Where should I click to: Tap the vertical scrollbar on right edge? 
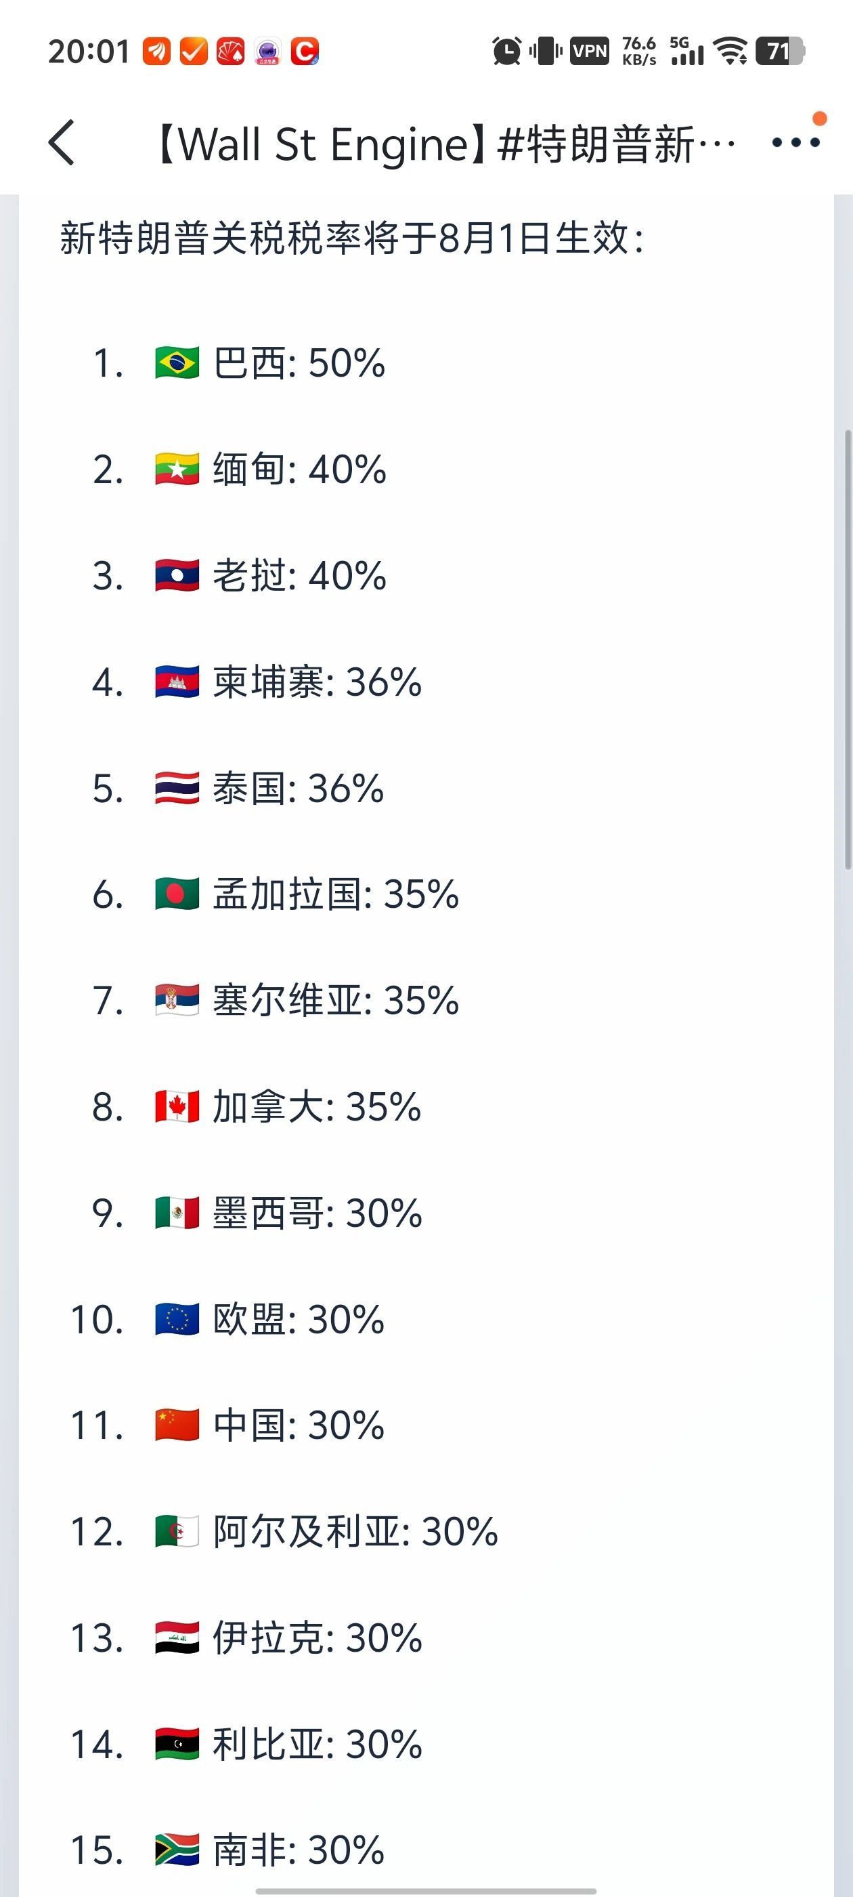coord(847,648)
